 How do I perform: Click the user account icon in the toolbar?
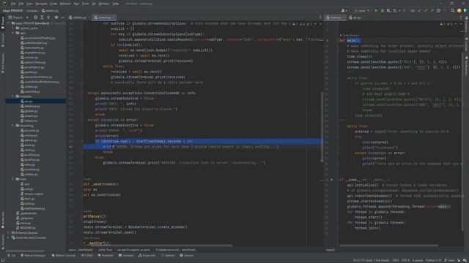click(x=344, y=10)
